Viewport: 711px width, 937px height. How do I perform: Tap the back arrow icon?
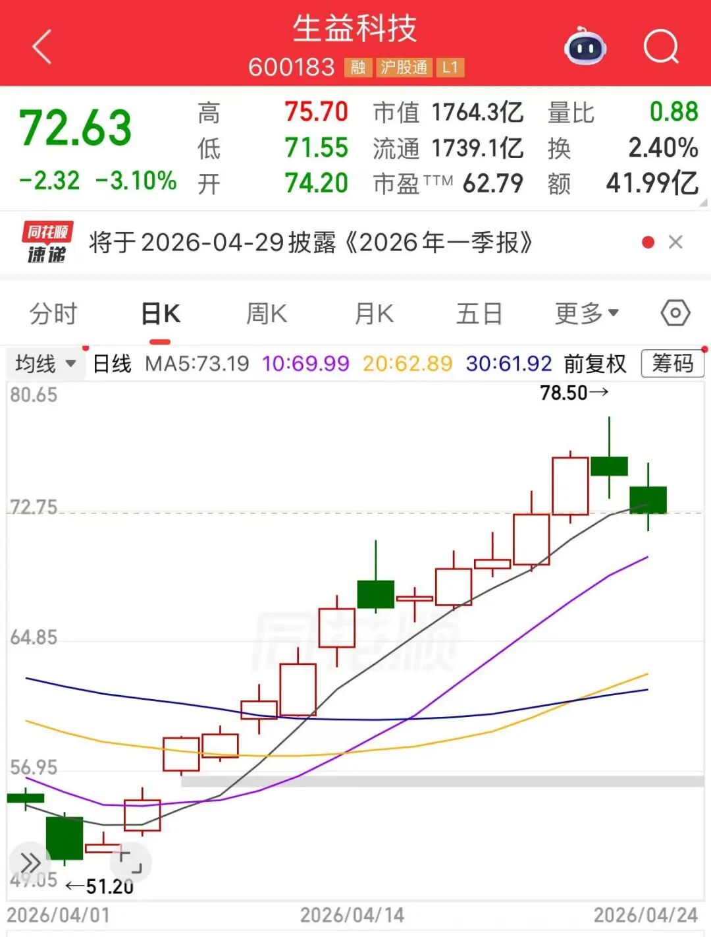[x=41, y=47]
